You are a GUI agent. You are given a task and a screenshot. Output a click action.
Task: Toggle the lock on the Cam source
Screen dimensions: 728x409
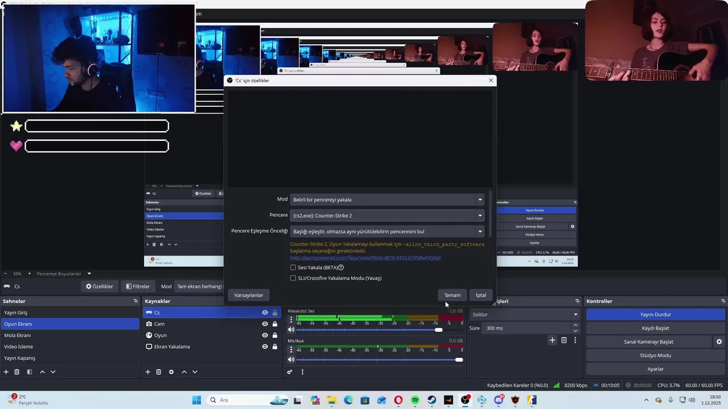(x=275, y=324)
